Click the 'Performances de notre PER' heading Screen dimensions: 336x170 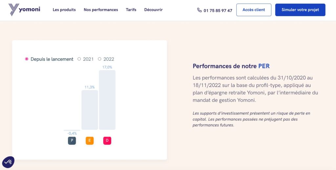[x=231, y=66]
